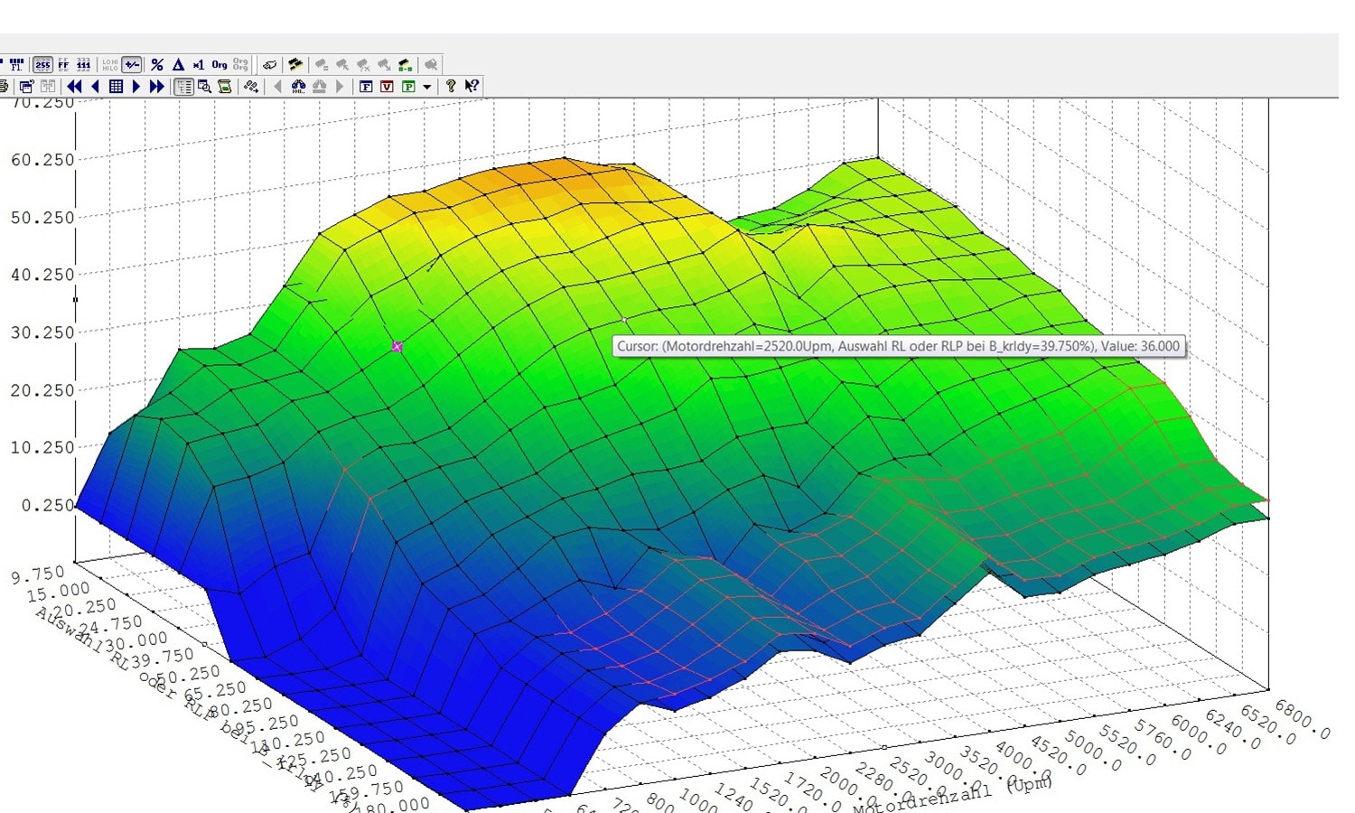Skip to last map with double-right arrows
1355x813 pixels.
tap(156, 87)
